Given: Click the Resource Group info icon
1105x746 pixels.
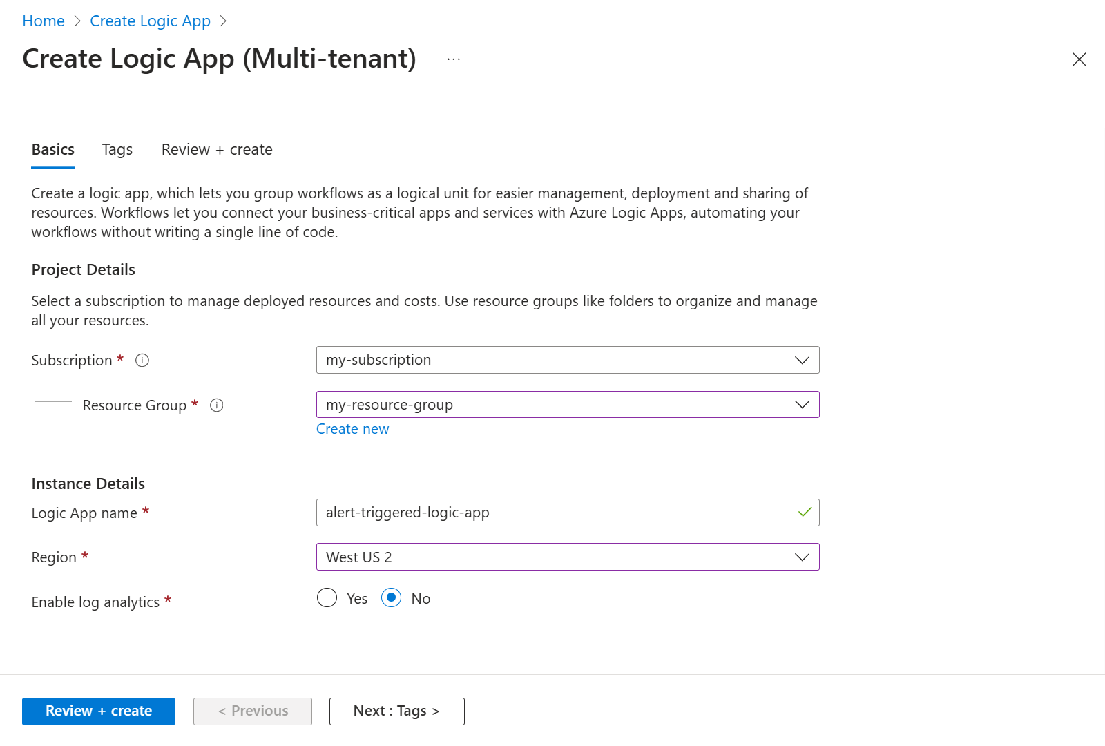Looking at the screenshot, I should [217, 405].
